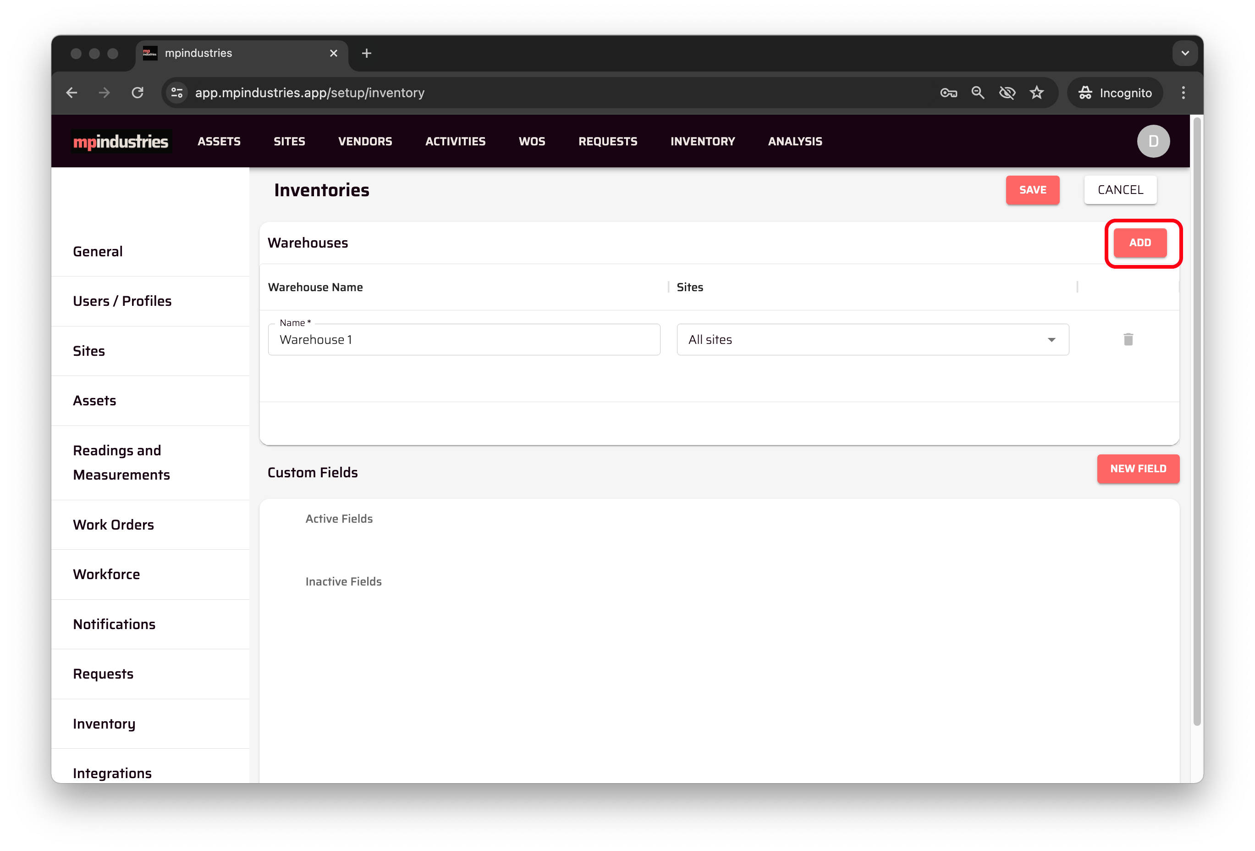Open the user avatar D menu

pos(1153,142)
